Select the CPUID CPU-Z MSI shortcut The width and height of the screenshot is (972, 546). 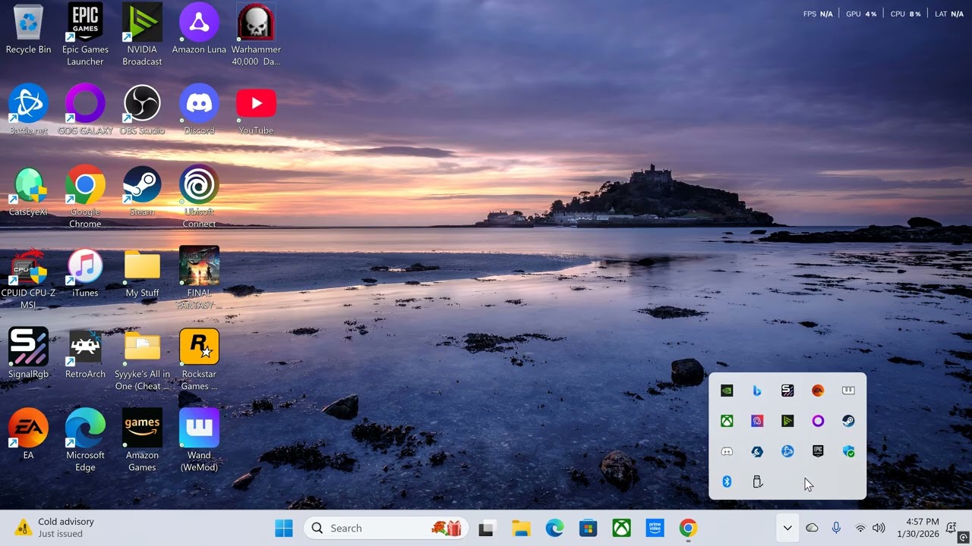(28, 278)
